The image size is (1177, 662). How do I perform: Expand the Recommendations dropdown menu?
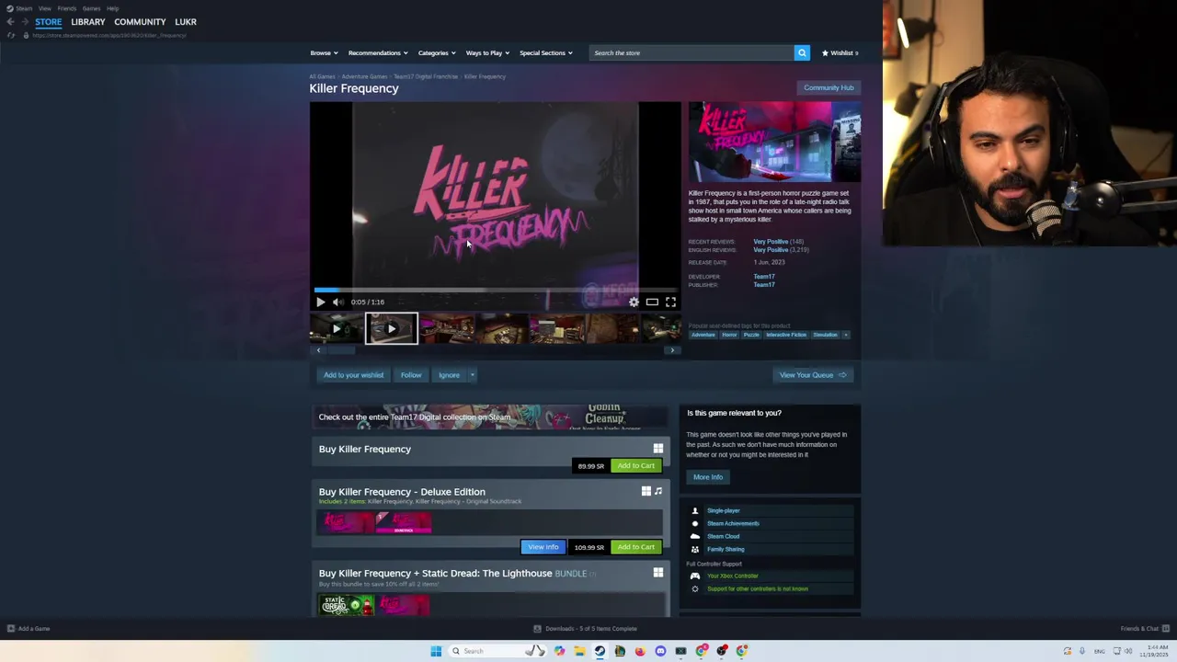[378, 52]
